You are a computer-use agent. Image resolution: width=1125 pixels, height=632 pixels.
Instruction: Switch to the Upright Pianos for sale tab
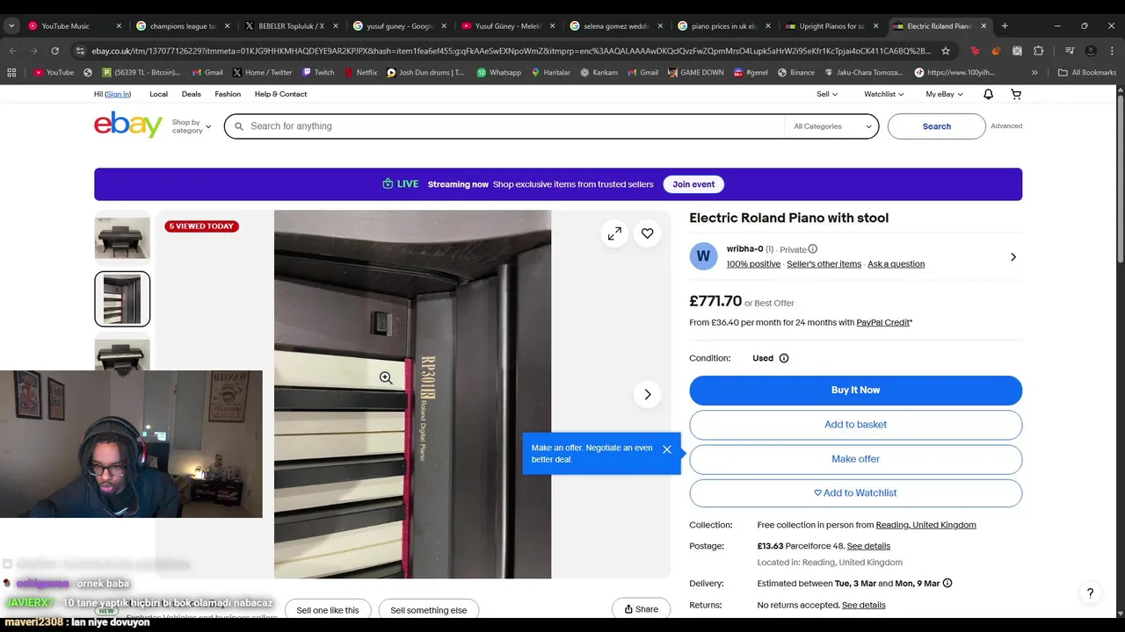coord(832,26)
